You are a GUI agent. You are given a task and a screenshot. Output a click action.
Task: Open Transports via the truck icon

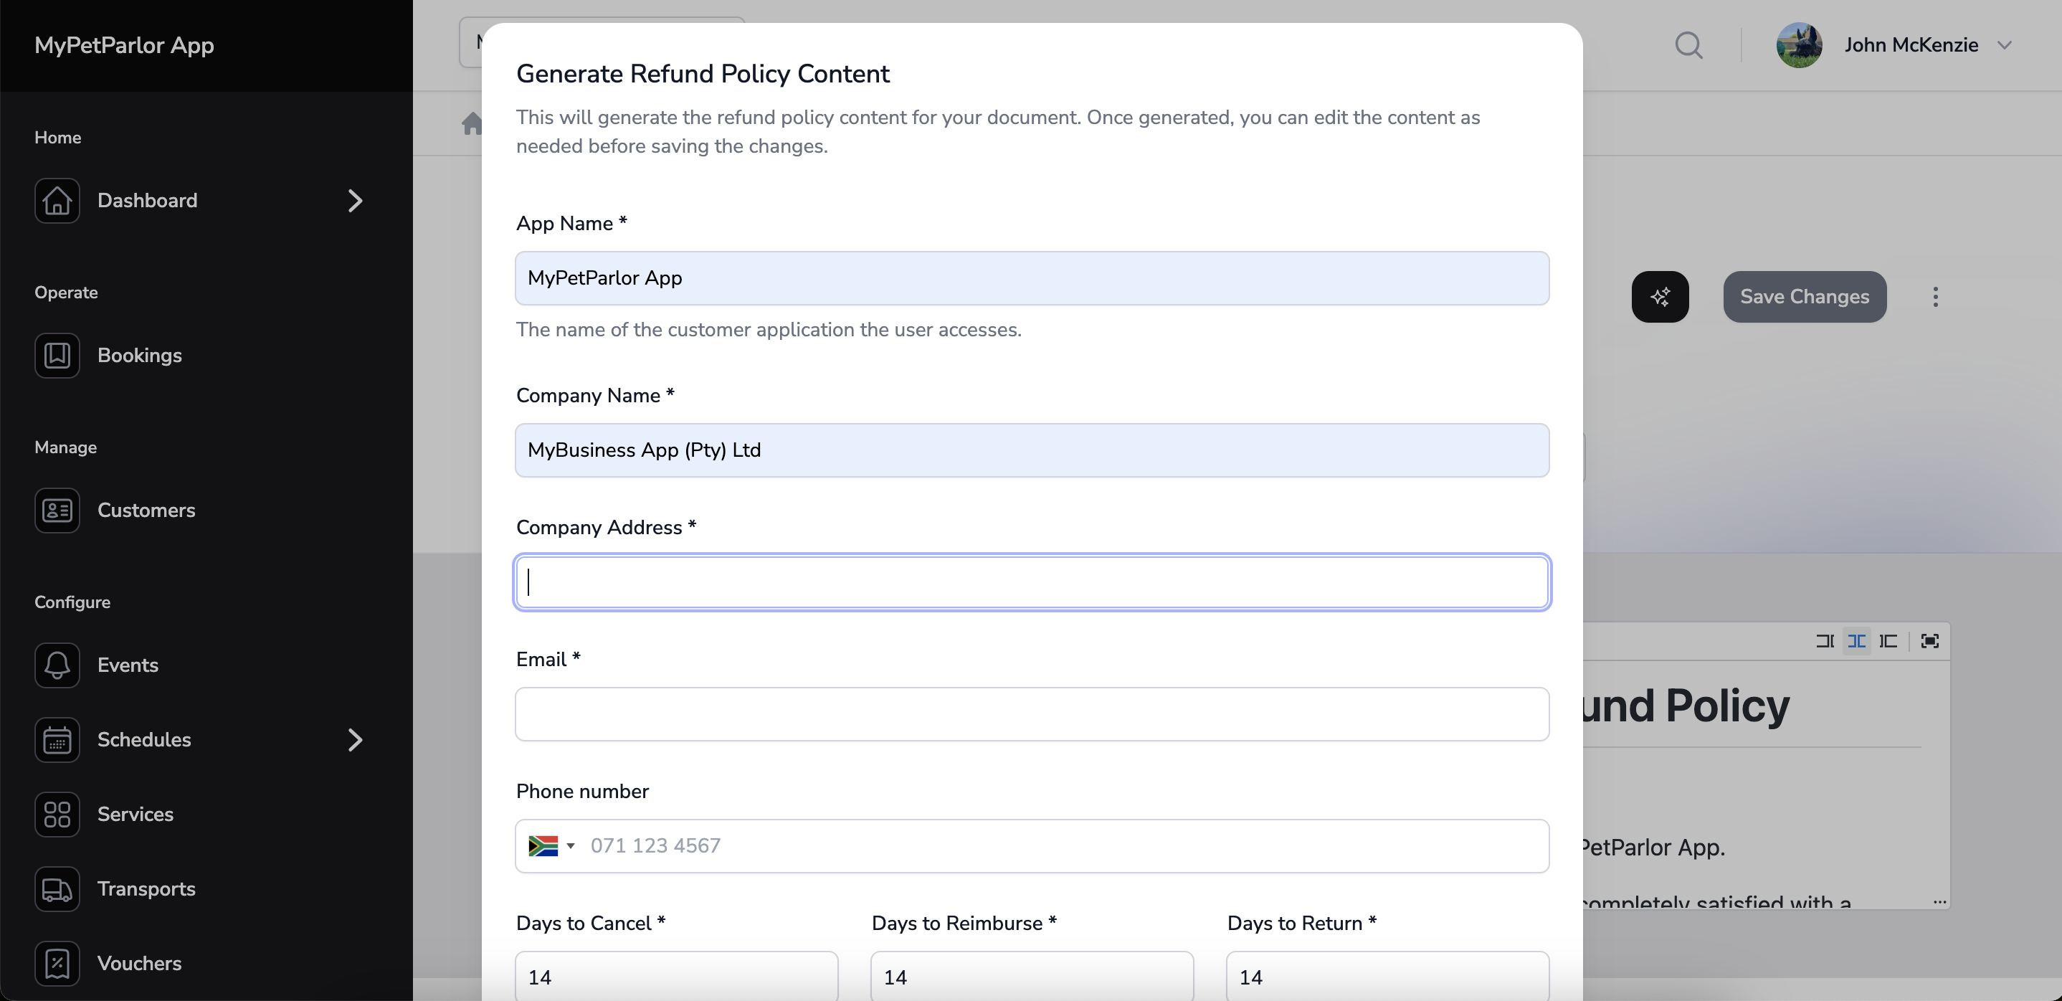(x=56, y=889)
